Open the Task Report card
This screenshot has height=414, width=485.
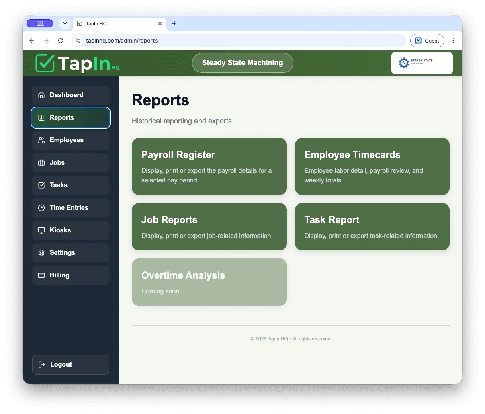(x=372, y=227)
